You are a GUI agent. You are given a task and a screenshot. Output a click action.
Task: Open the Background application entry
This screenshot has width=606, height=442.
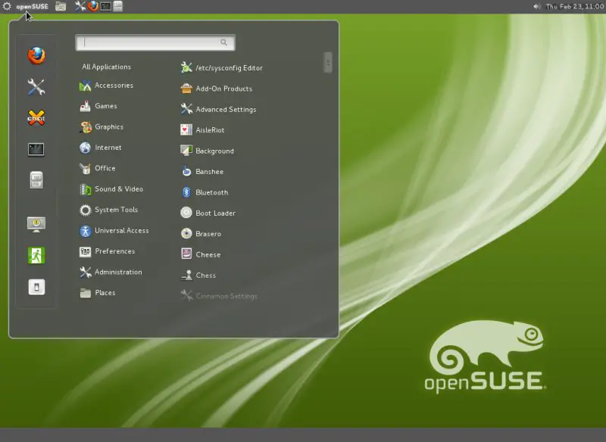pos(207,151)
